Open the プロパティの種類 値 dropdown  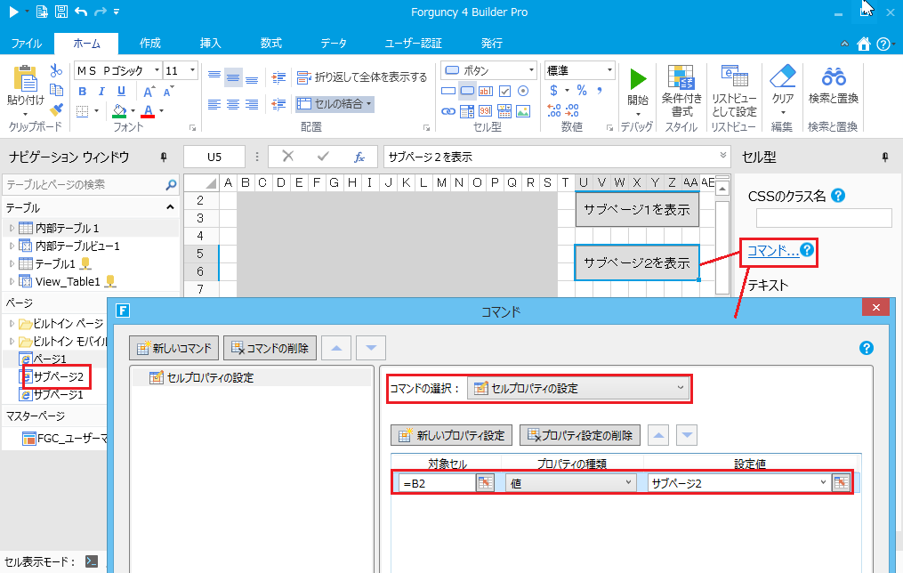pyautogui.click(x=571, y=483)
